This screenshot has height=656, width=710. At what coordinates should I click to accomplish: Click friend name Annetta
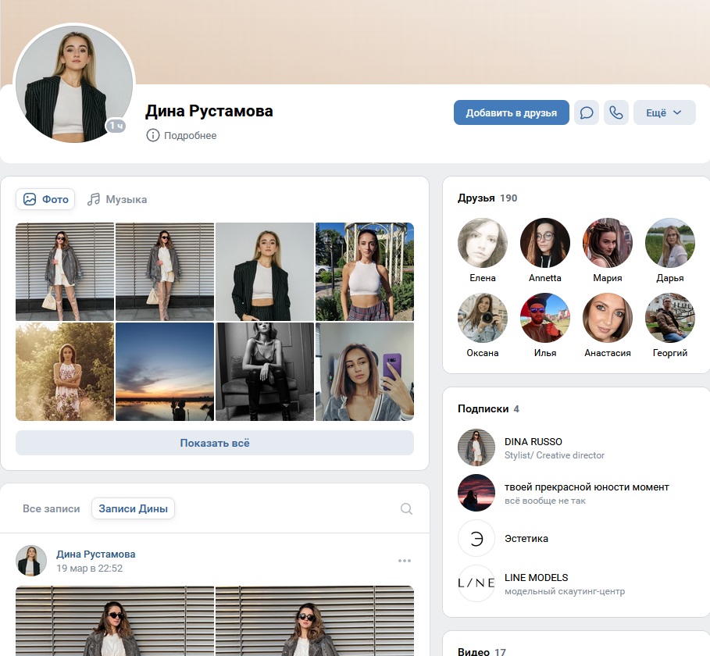(544, 278)
